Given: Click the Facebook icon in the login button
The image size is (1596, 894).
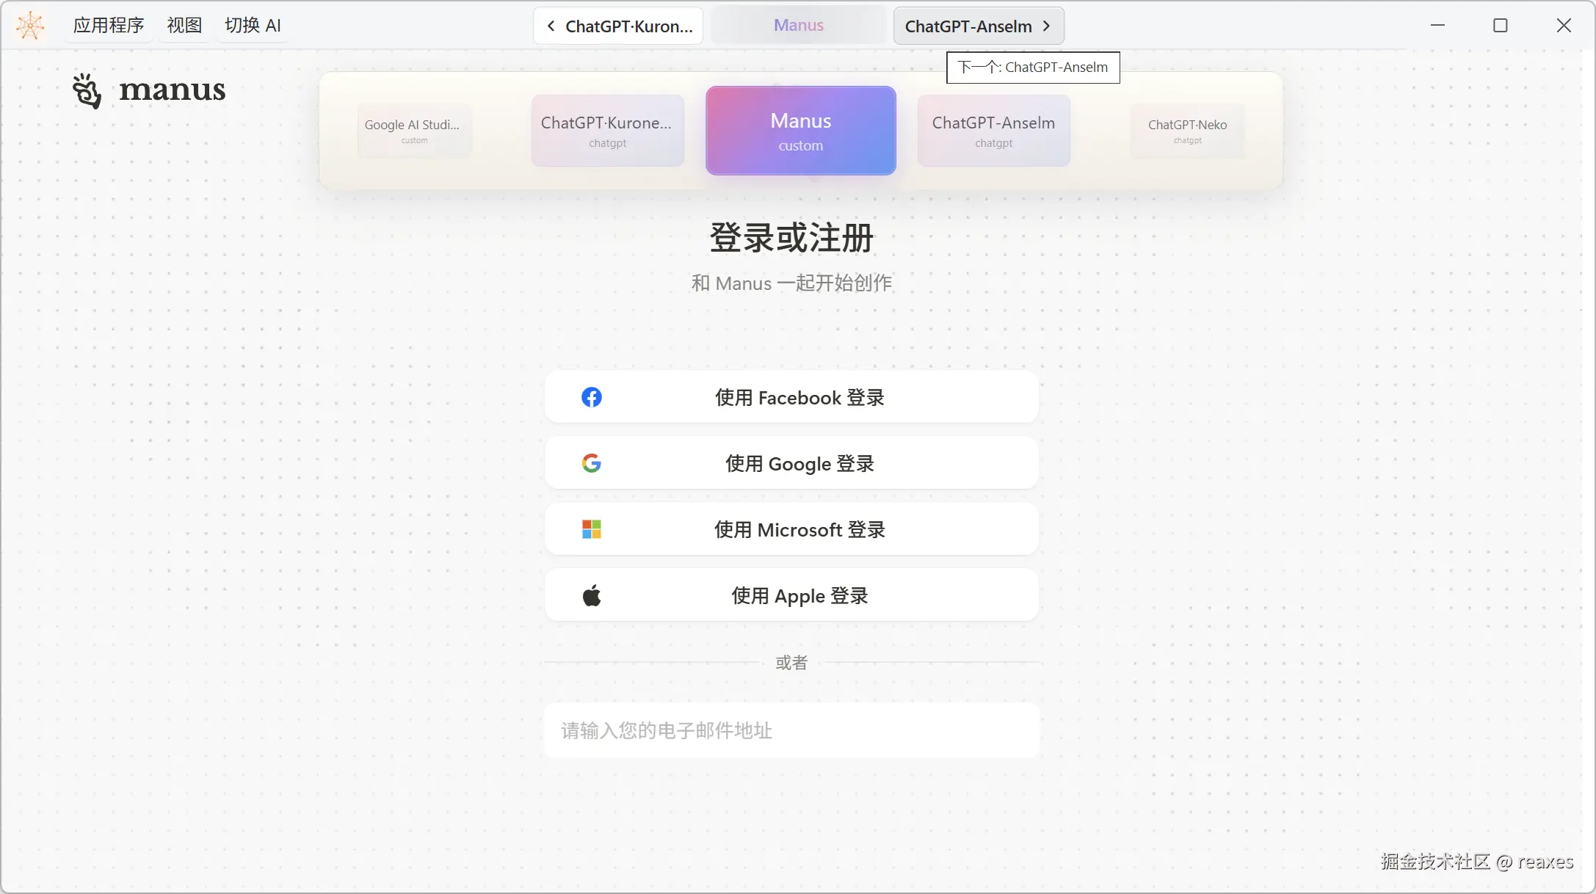Looking at the screenshot, I should click(592, 397).
